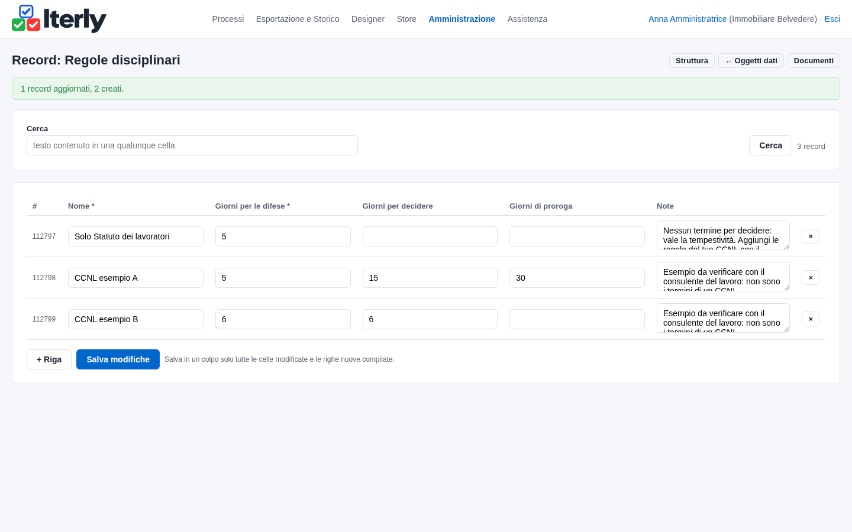Add a new row with + Riga

pos(49,359)
